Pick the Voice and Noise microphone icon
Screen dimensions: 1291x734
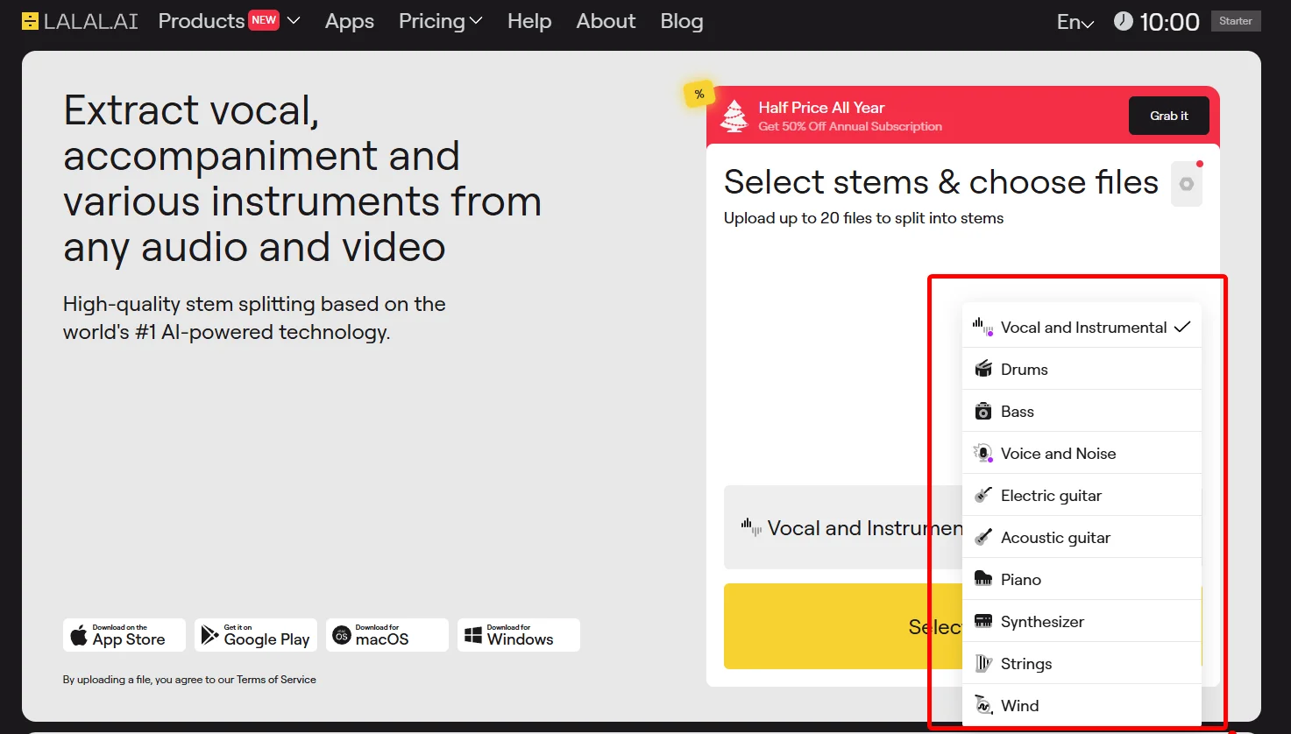pos(983,453)
